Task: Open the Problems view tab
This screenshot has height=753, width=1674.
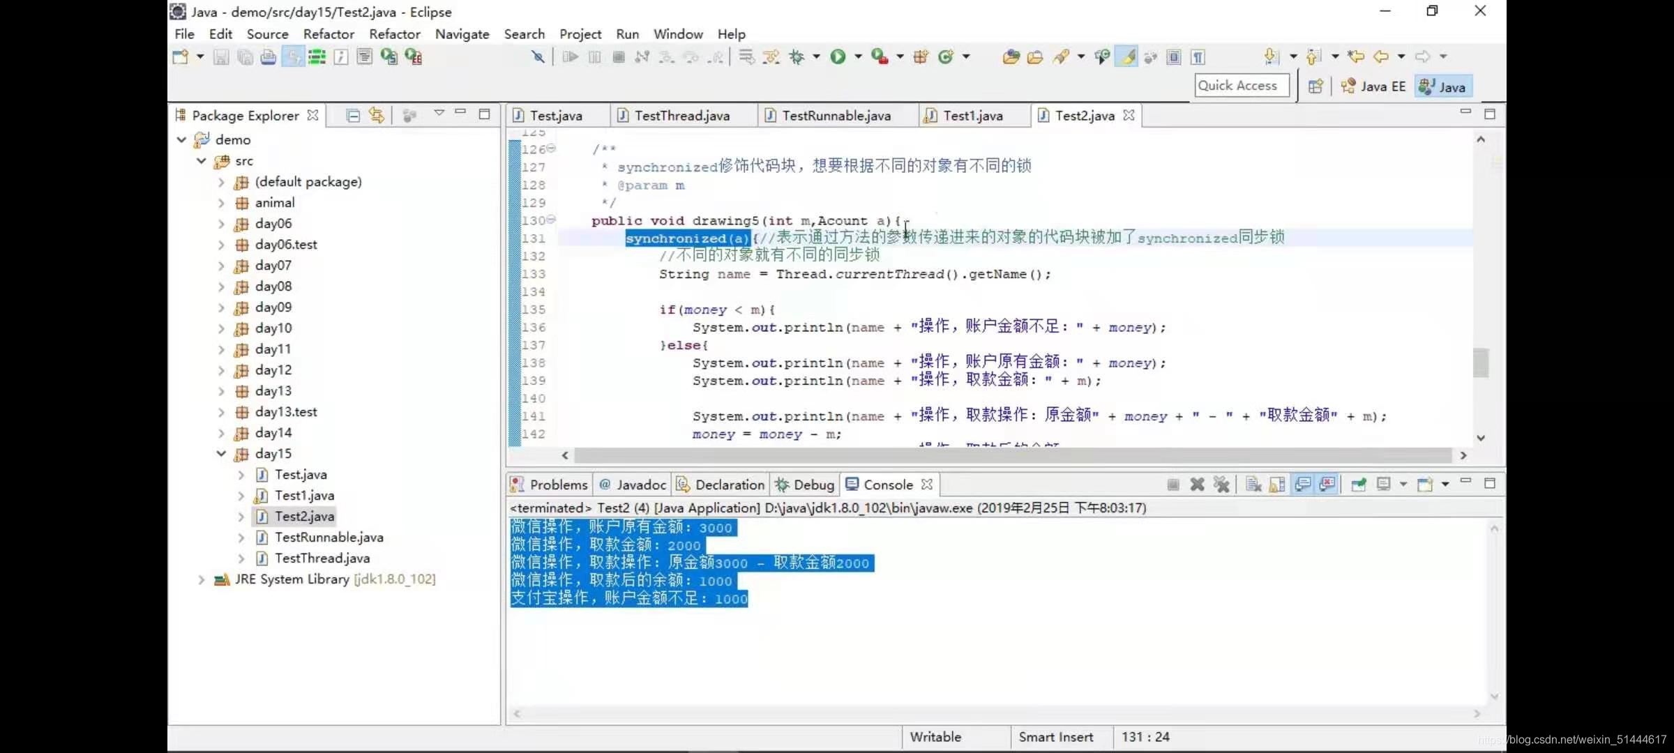Action: (550, 485)
